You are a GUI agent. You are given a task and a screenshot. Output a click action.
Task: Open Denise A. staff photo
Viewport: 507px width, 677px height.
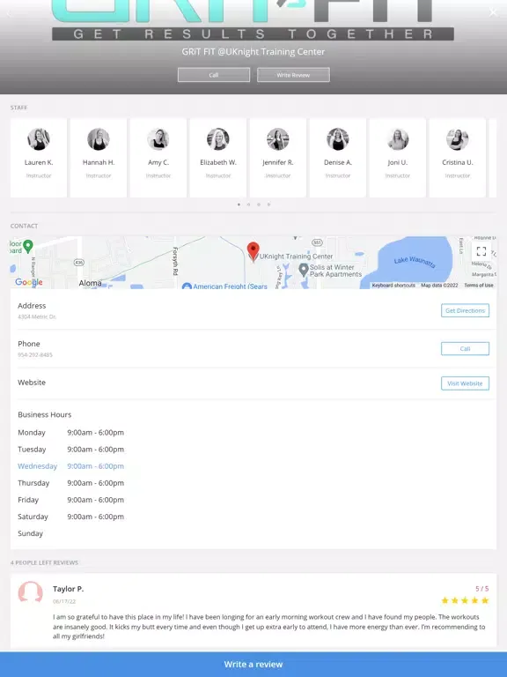pos(338,139)
